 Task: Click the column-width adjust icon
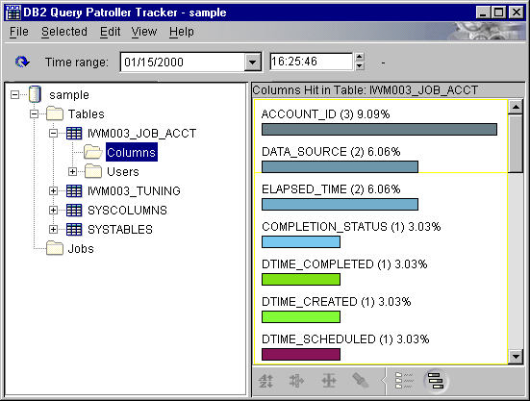click(x=329, y=381)
